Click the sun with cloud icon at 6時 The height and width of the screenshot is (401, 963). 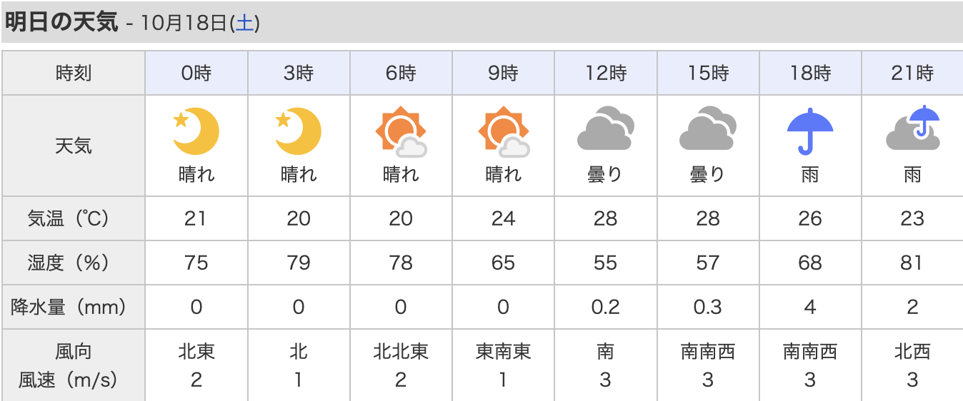pyautogui.click(x=401, y=132)
